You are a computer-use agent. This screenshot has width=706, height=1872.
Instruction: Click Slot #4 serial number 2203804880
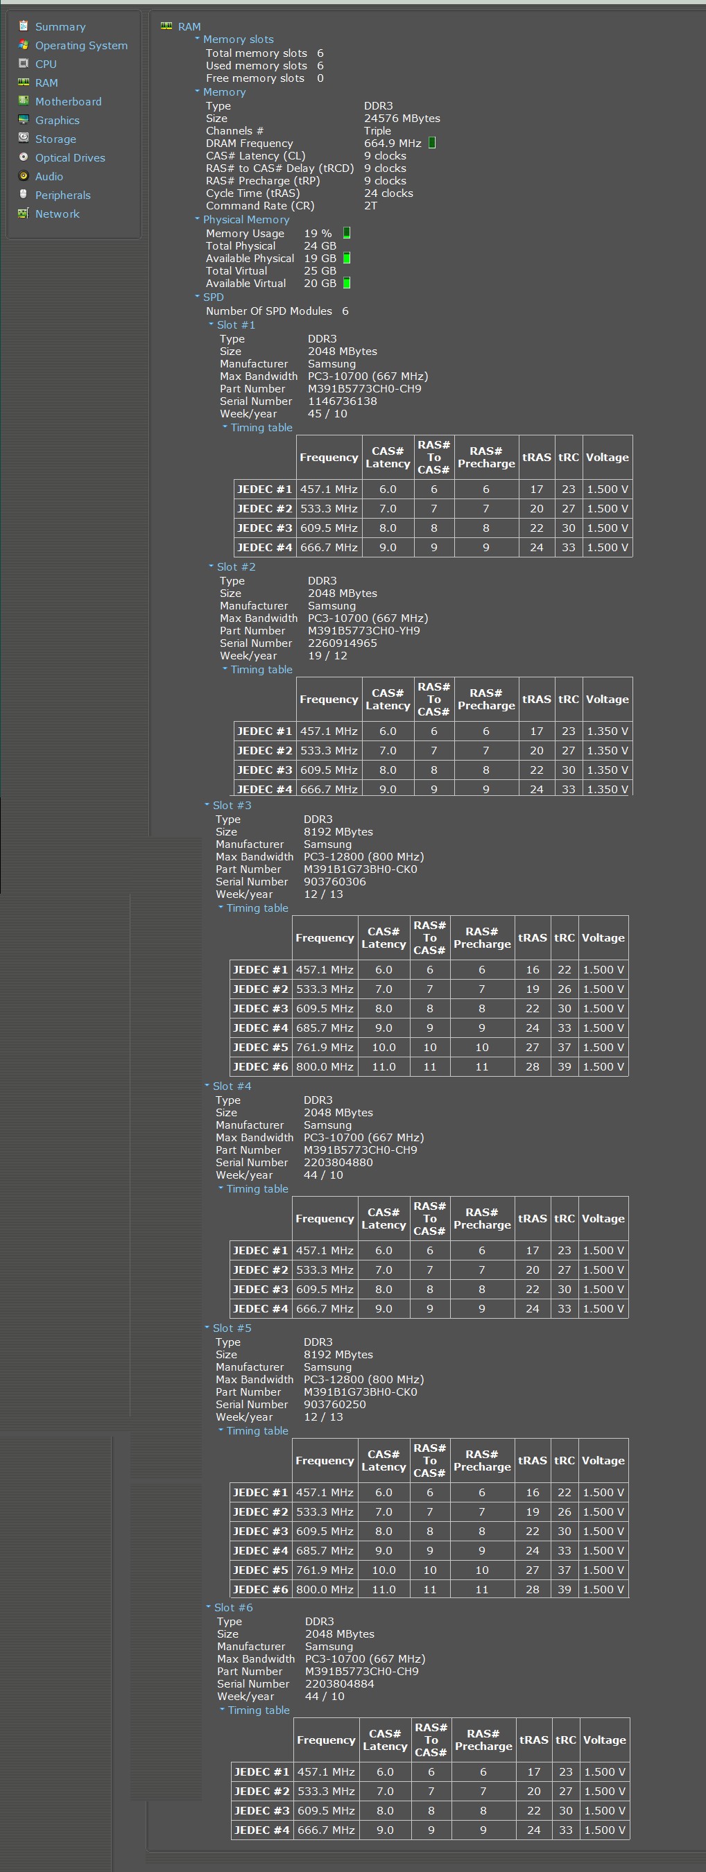click(x=338, y=1162)
